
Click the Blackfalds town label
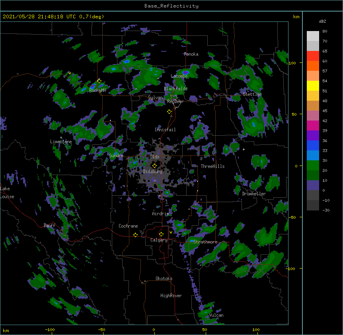tap(175, 89)
